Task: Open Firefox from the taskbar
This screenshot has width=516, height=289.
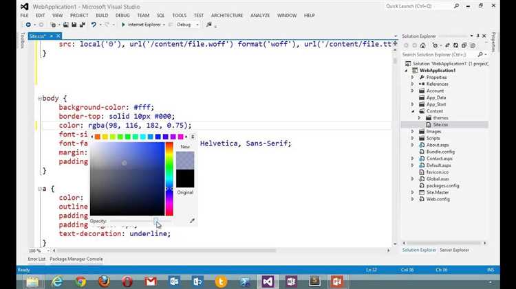Action: (x=104, y=281)
